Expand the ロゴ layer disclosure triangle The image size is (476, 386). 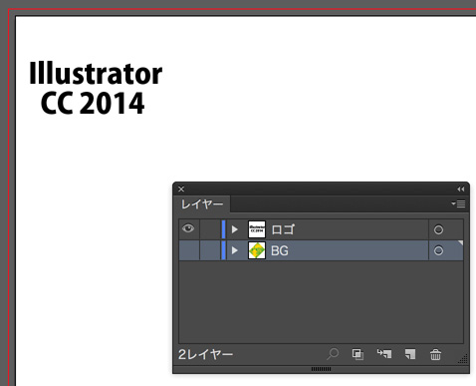coord(235,229)
